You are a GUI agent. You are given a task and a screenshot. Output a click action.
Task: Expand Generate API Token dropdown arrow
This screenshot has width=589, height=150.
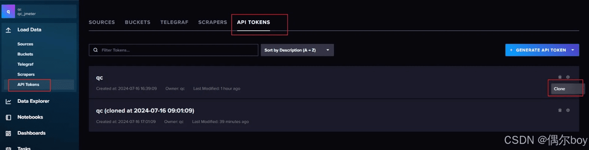(x=572, y=50)
